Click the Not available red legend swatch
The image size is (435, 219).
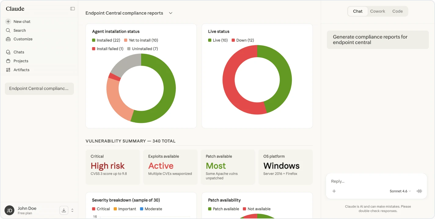coord(245,209)
